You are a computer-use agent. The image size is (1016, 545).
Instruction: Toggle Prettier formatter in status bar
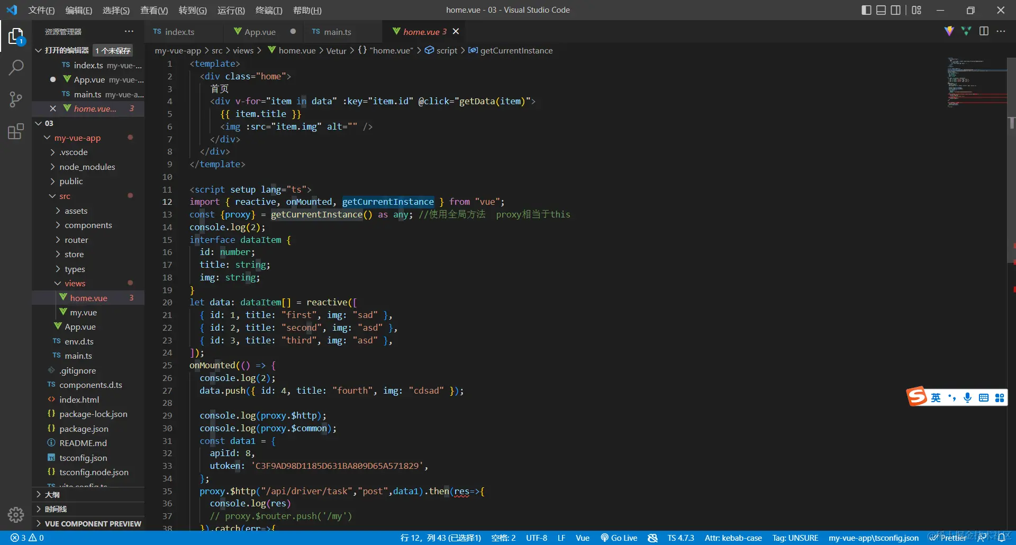click(948, 538)
